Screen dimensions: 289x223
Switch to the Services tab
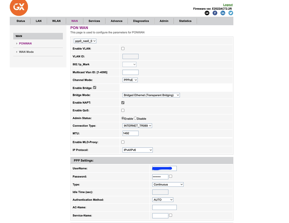94,21
